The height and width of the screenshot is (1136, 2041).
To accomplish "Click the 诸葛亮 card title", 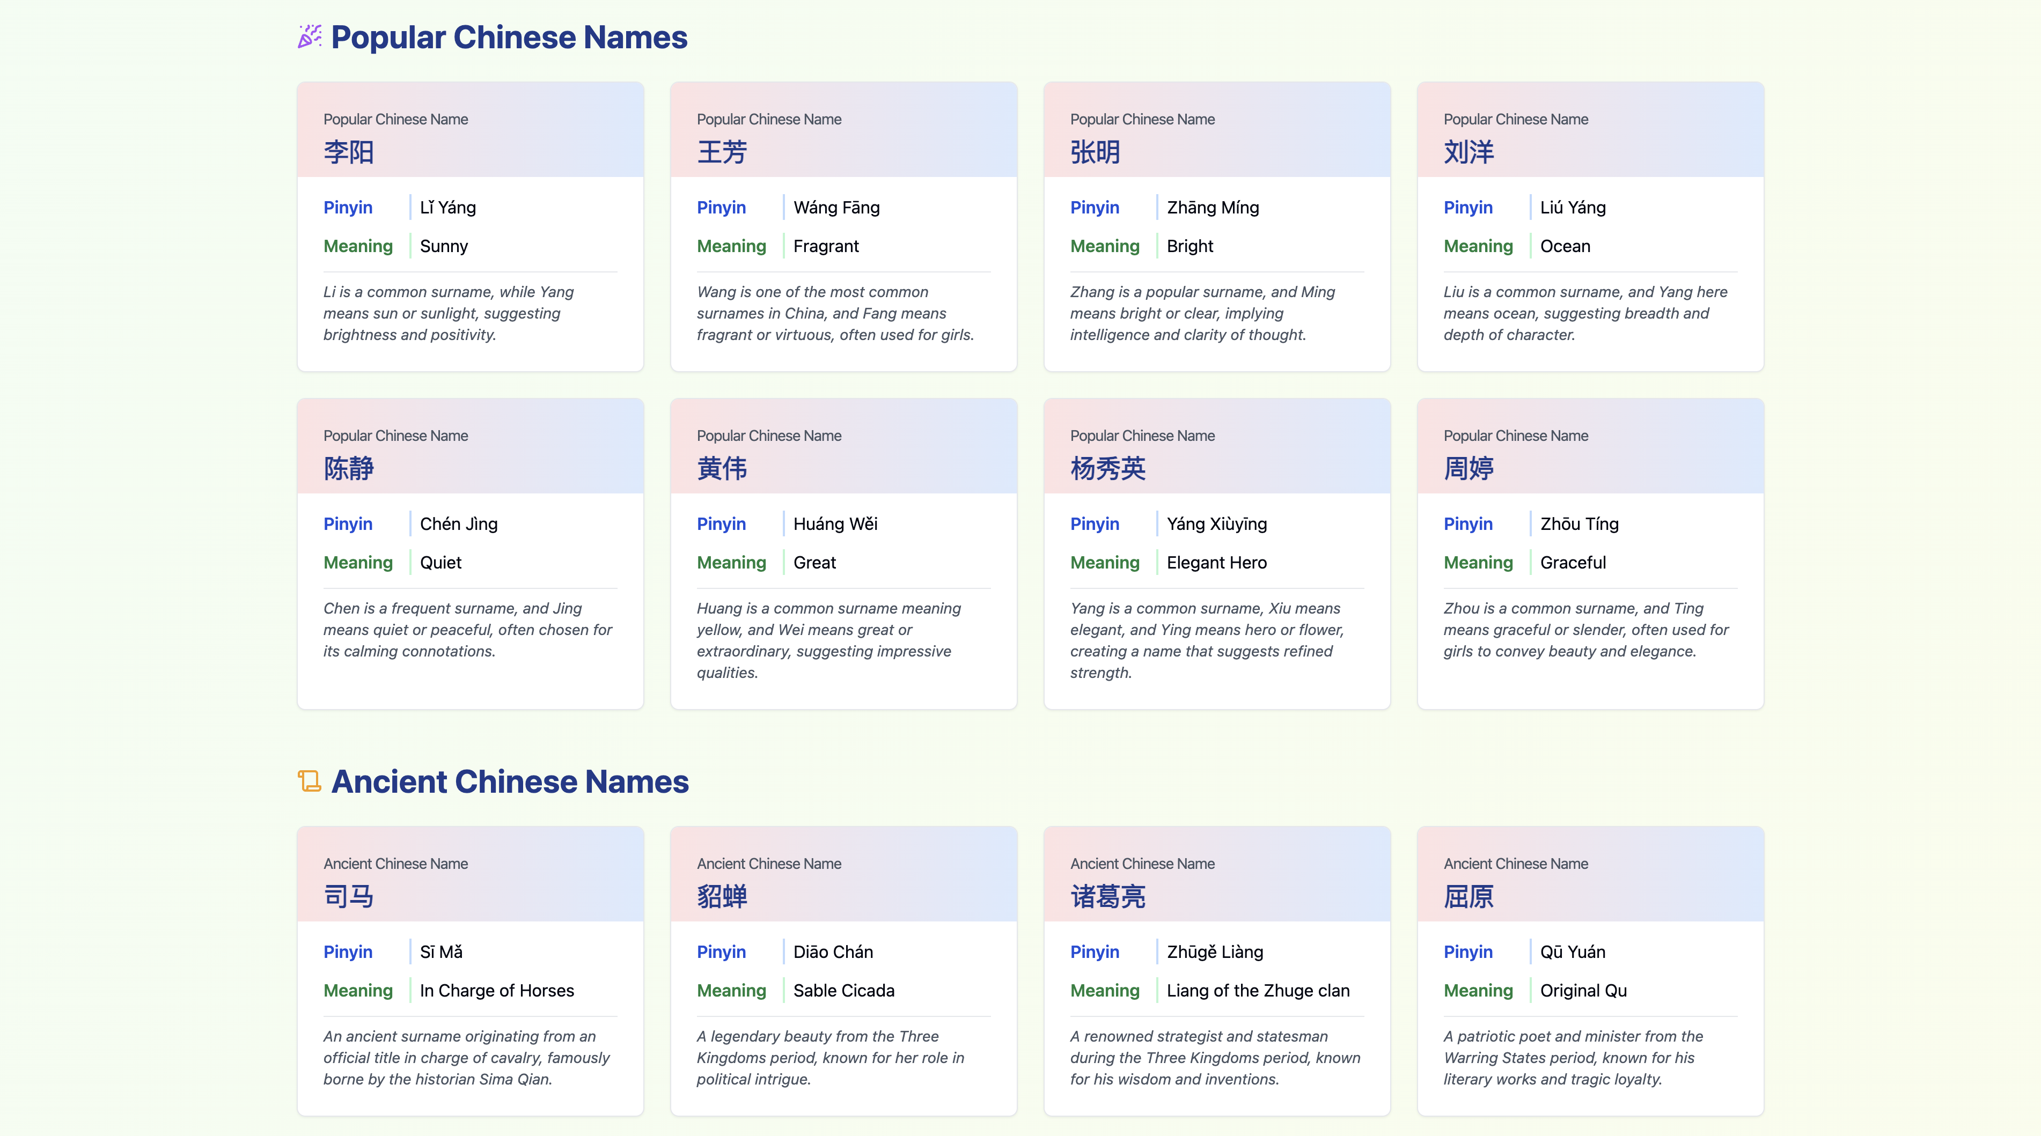I will 1107,896.
